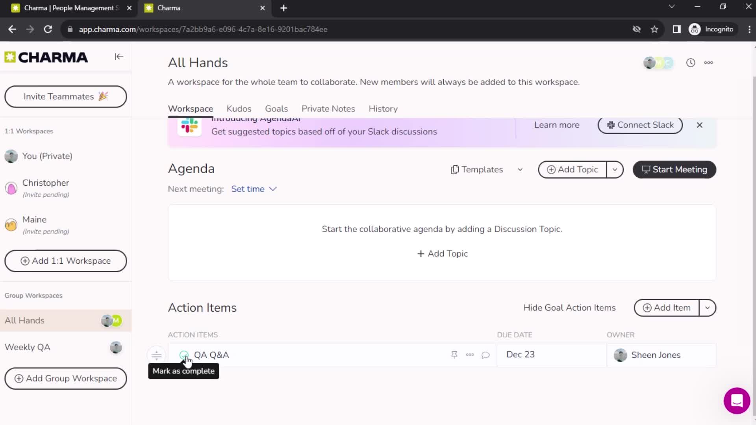Click Add 1:1 Workspace button
756x425 pixels.
coord(66,261)
